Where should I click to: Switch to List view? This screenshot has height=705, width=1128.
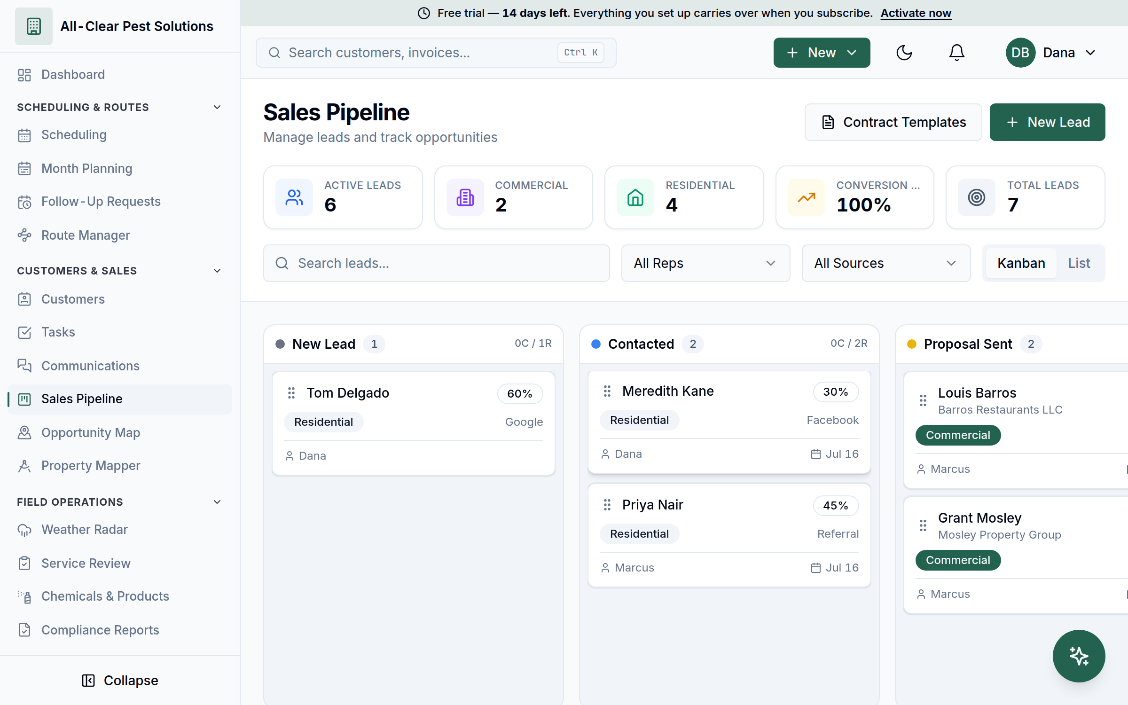tap(1079, 263)
